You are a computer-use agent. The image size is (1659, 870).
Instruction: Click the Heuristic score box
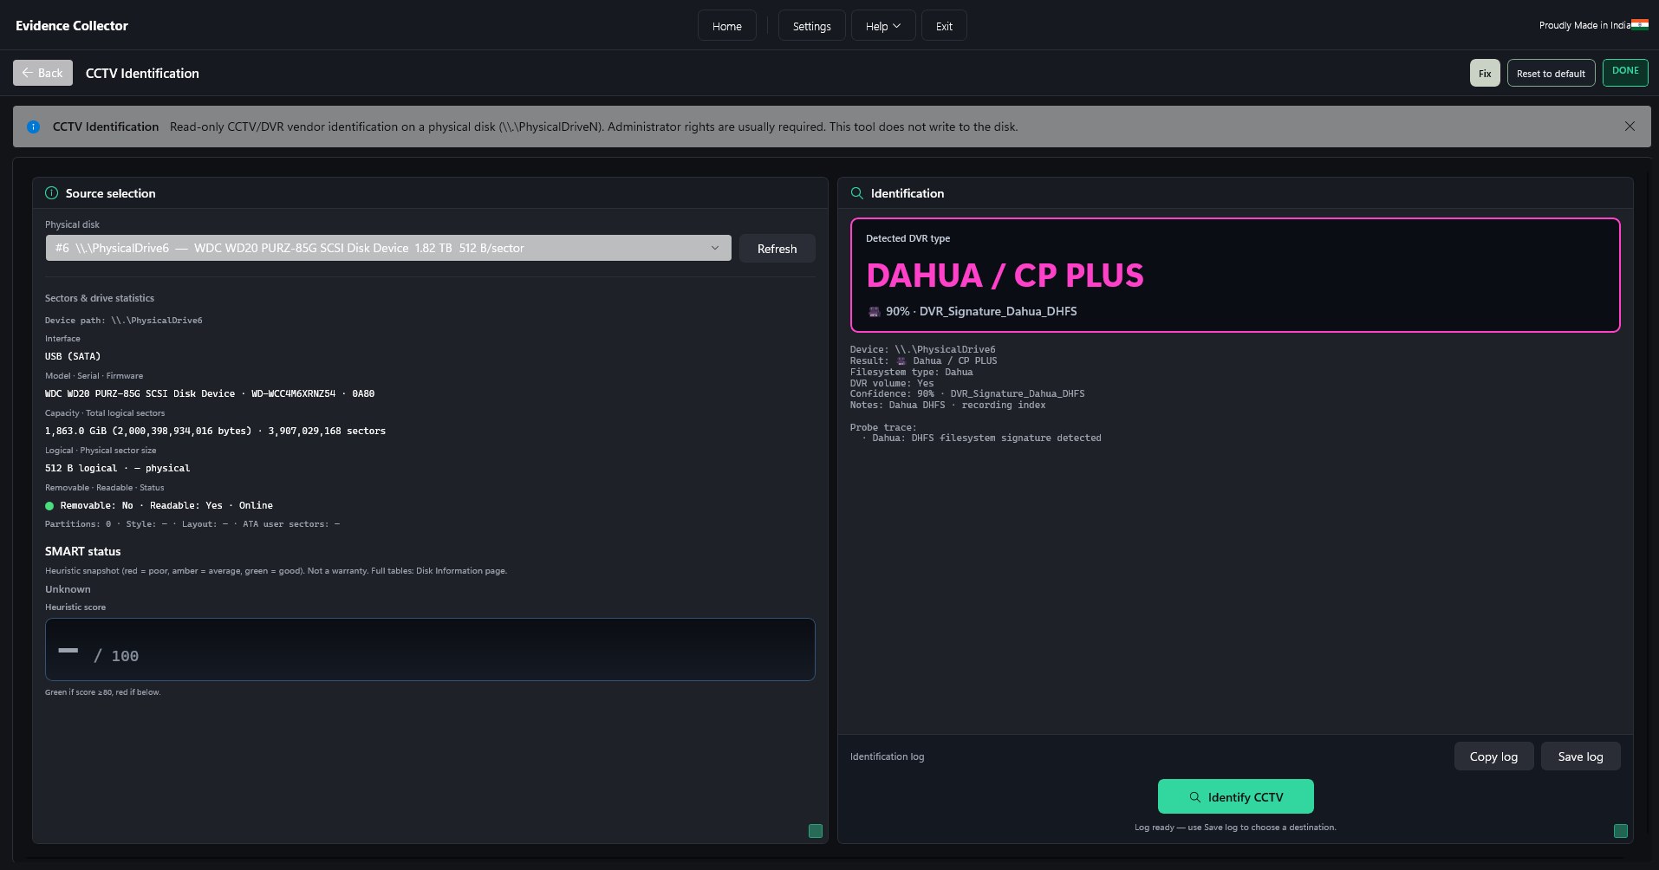point(430,649)
